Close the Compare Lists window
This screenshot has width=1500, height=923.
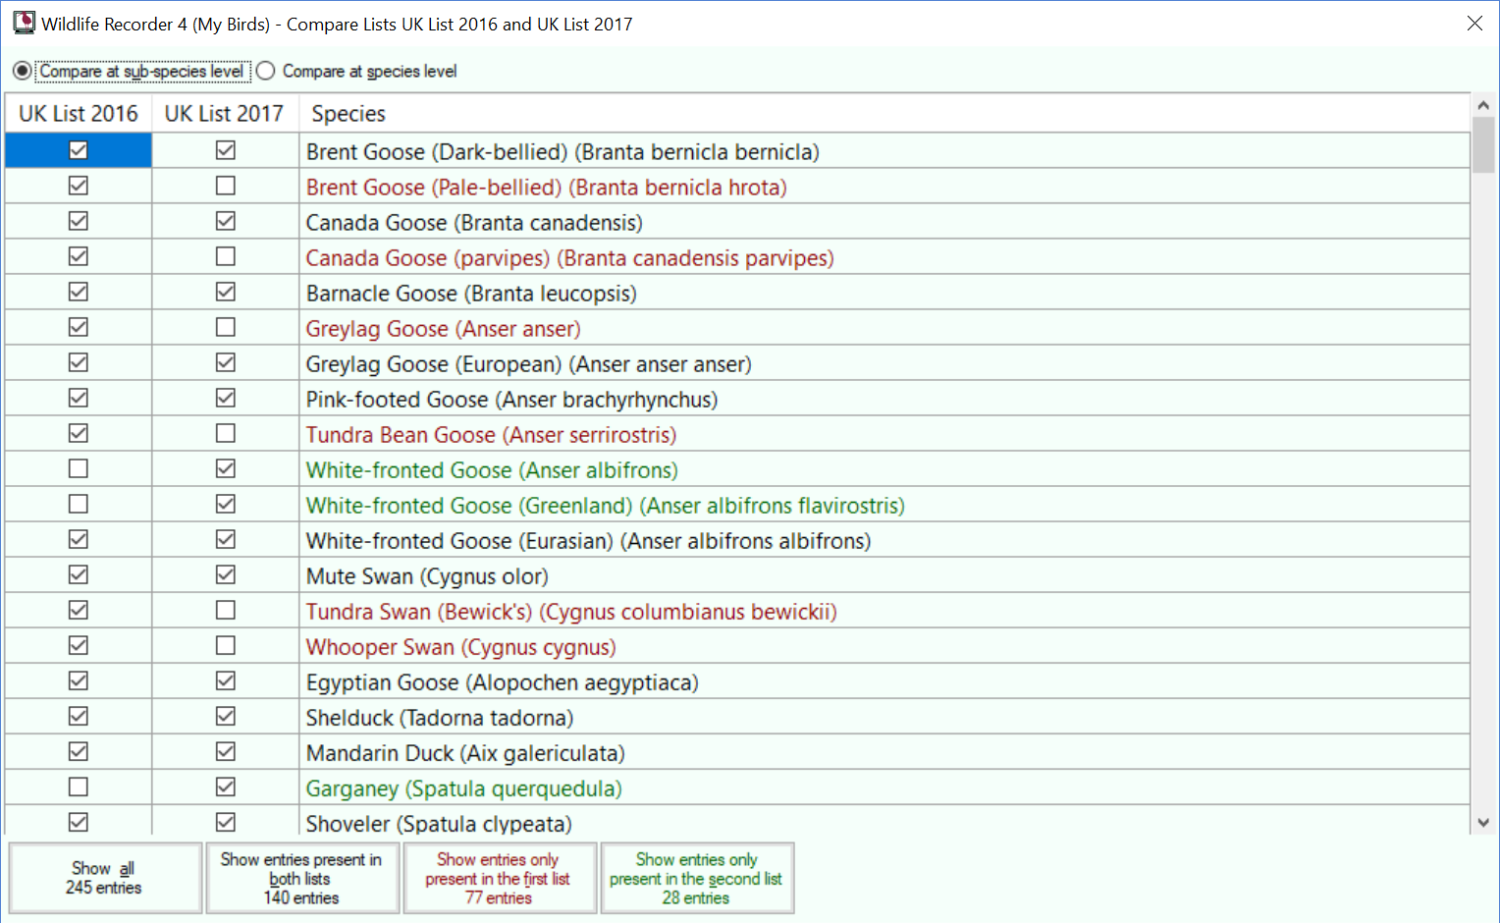tap(1474, 24)
